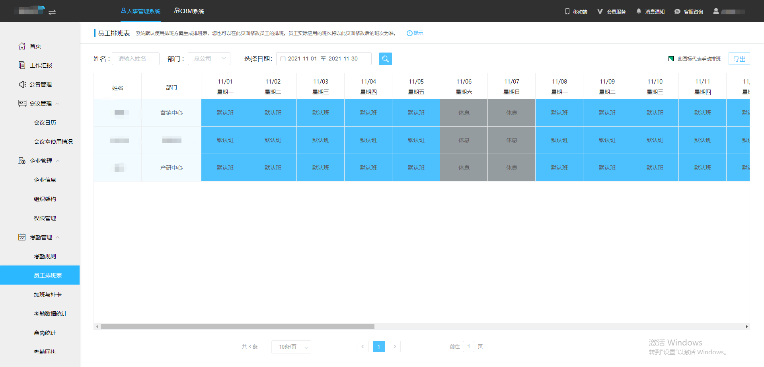
Task: Click the blue search button
Action: [386, 59]
